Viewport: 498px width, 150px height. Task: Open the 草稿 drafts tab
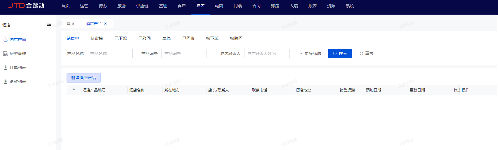166,38
